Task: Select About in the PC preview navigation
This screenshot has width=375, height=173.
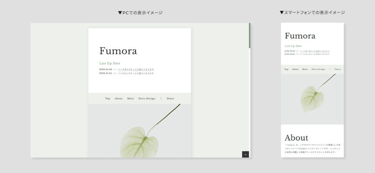Action: (119, 99)
